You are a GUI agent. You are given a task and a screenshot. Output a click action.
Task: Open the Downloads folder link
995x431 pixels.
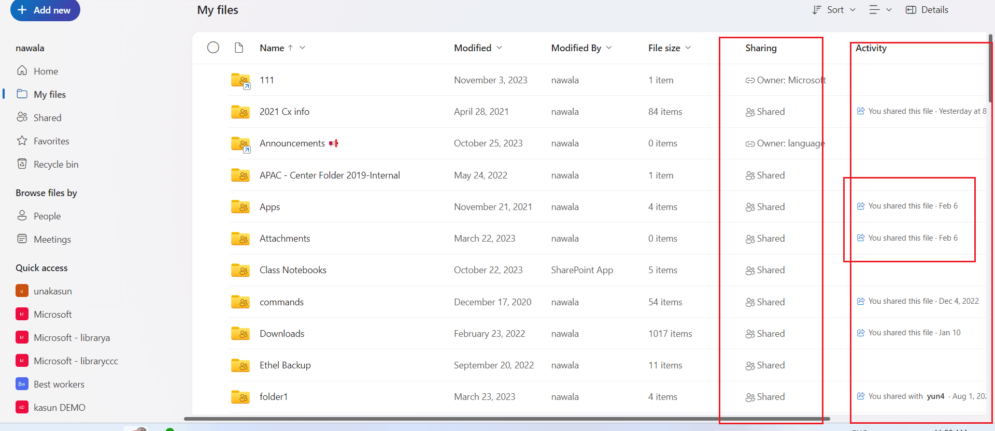(281, 334)
